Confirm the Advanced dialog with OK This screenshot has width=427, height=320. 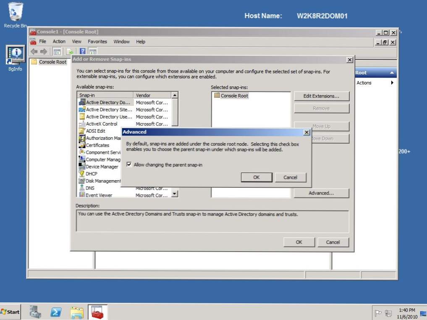(257, 177)
